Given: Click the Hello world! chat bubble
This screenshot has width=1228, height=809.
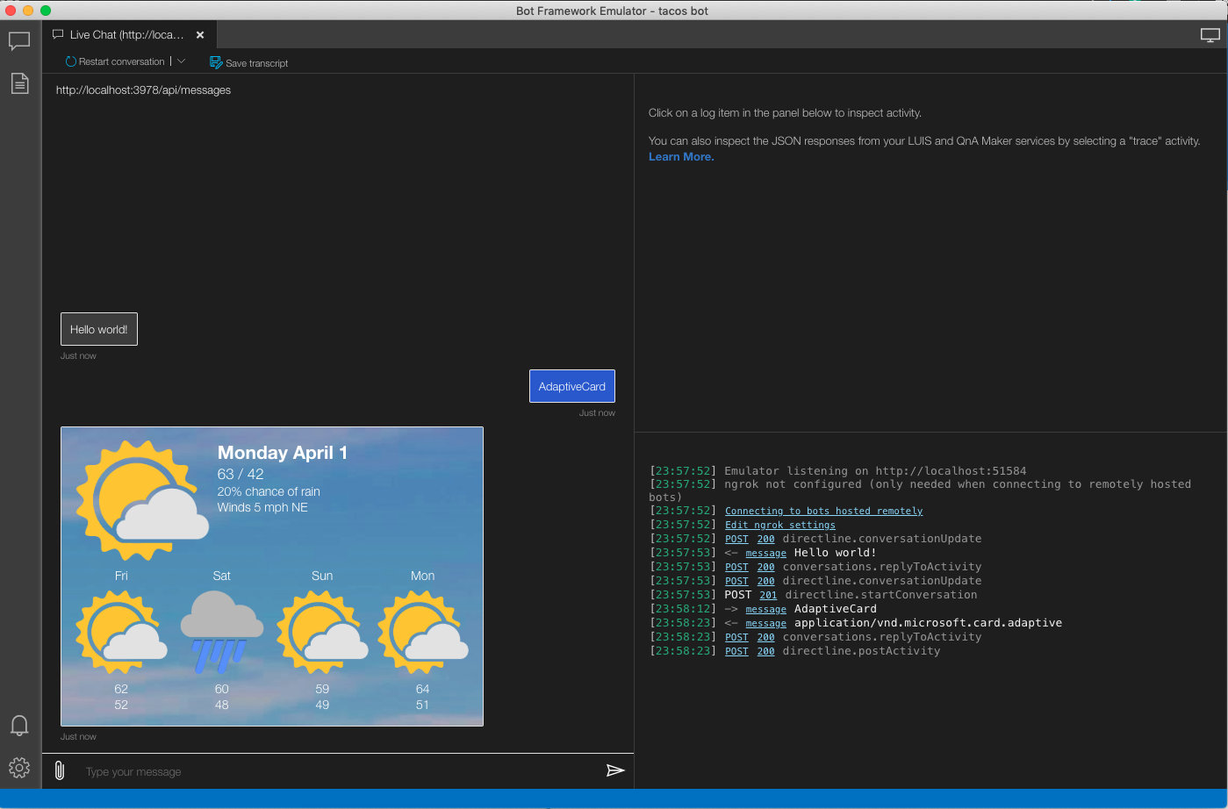Looking at the screenshot, I should (x=99, y=329).
